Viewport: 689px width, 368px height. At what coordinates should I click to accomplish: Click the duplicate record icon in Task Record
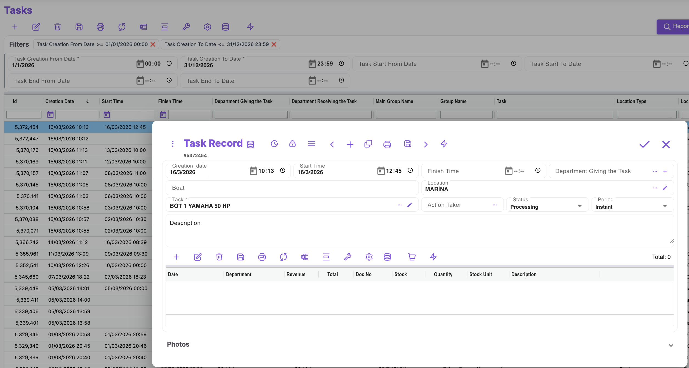(x=368, y=144)
